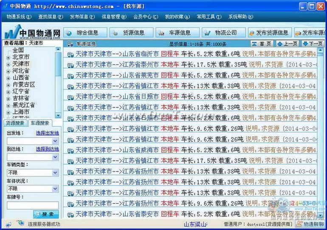Viewport: 327px width, 230px height.
Task: Open the 物通系统 menu
Action: [19, 17]
